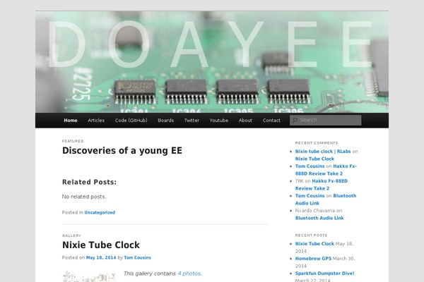Click the 'Recent Posts' sidebar heading

311,235
